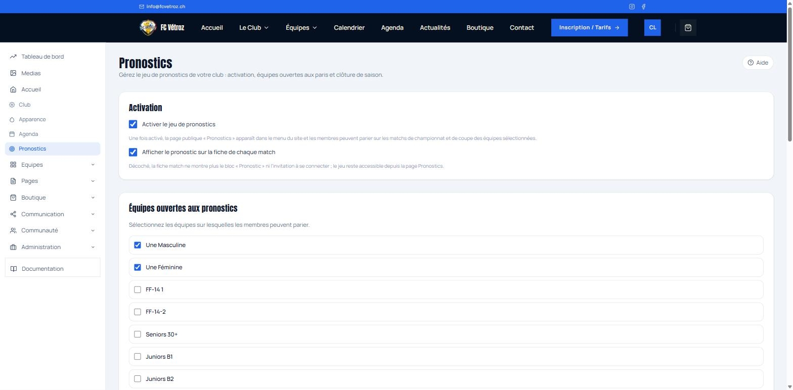Open the Documentation book icon

[x=14, y=269]
